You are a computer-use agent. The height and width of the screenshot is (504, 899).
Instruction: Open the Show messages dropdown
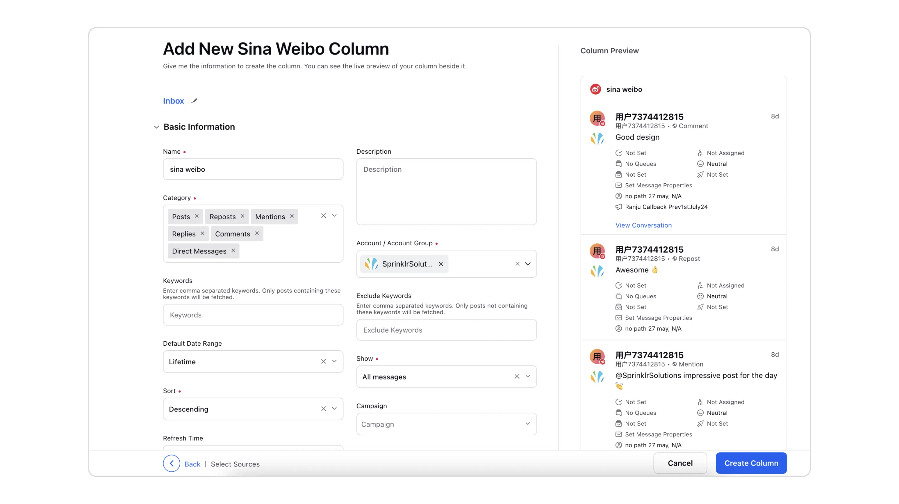pyautogui.click(x=527, y=377)
